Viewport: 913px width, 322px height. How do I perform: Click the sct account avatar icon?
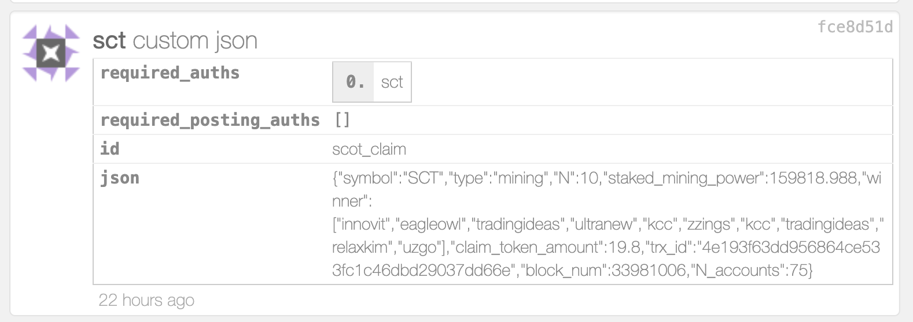tap(51, 53)
